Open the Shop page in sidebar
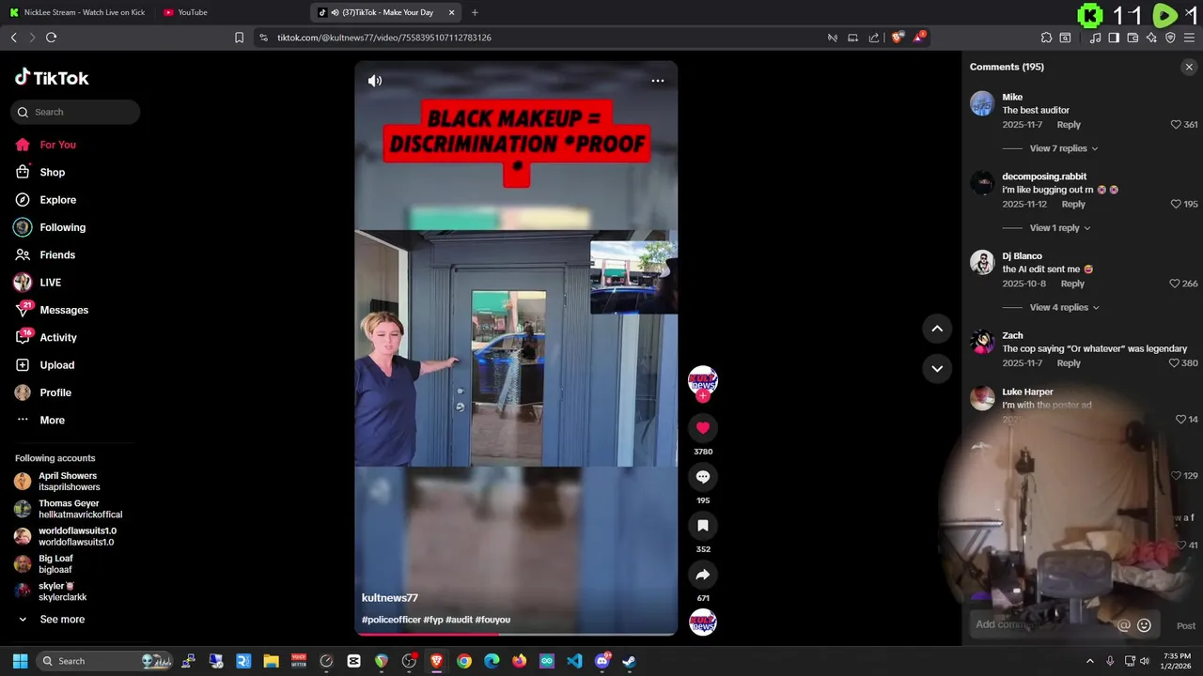This screenshot has height=676, width=1203. [52, 173]
